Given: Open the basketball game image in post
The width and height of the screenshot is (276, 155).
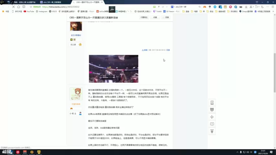Looking at the screenshot, I should (x=114, y=69).
